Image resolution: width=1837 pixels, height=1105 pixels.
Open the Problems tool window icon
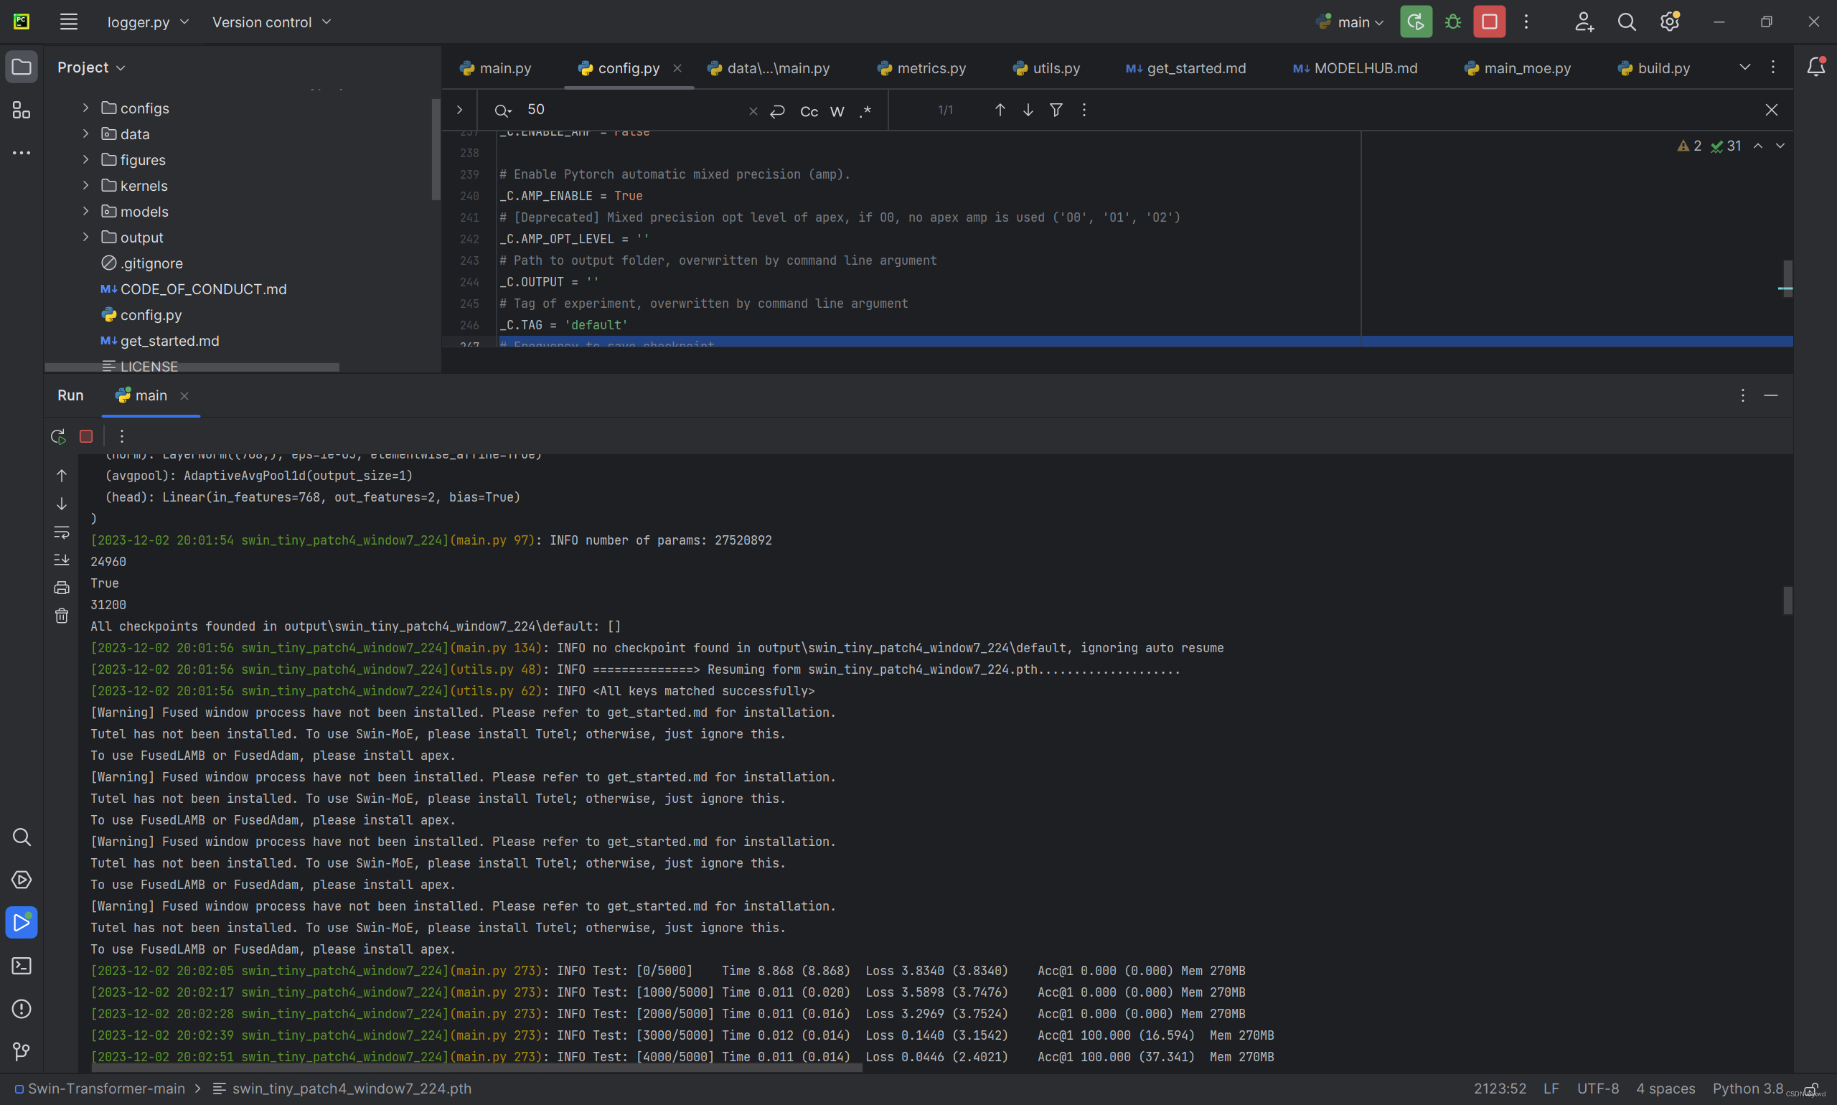pos(22,1009)
